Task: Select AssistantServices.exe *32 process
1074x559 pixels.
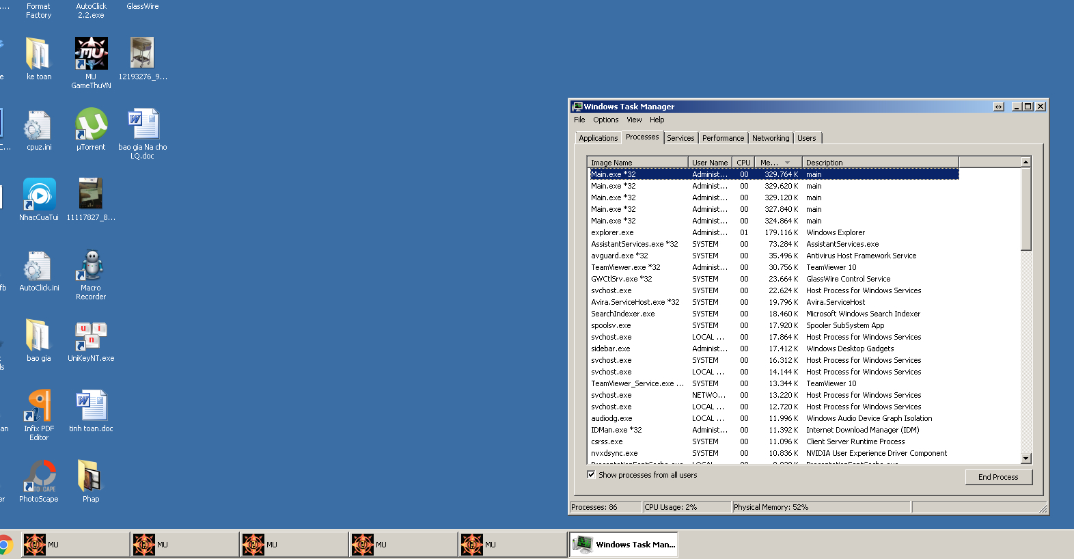Action: 774,244
